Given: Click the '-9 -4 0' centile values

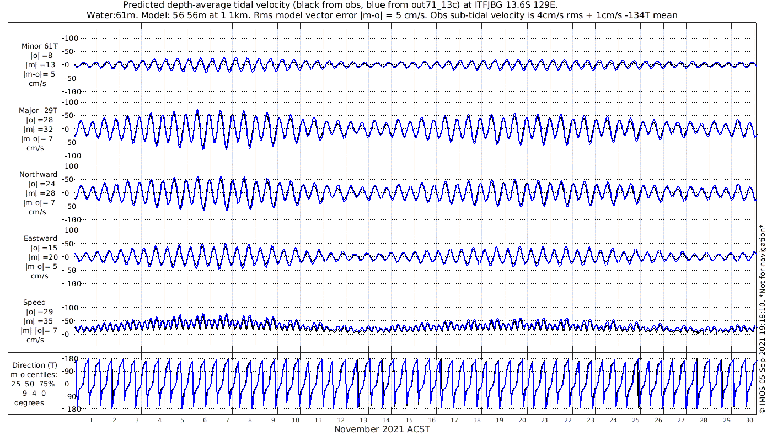Looking at the screenshot, I should coord(32,394).
